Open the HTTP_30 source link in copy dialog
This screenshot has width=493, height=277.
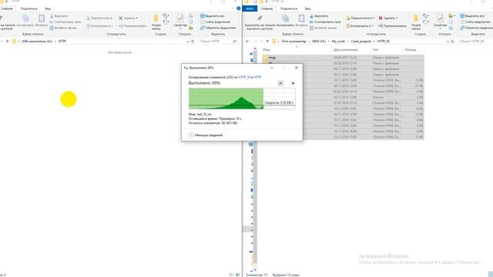coord(244,77)
